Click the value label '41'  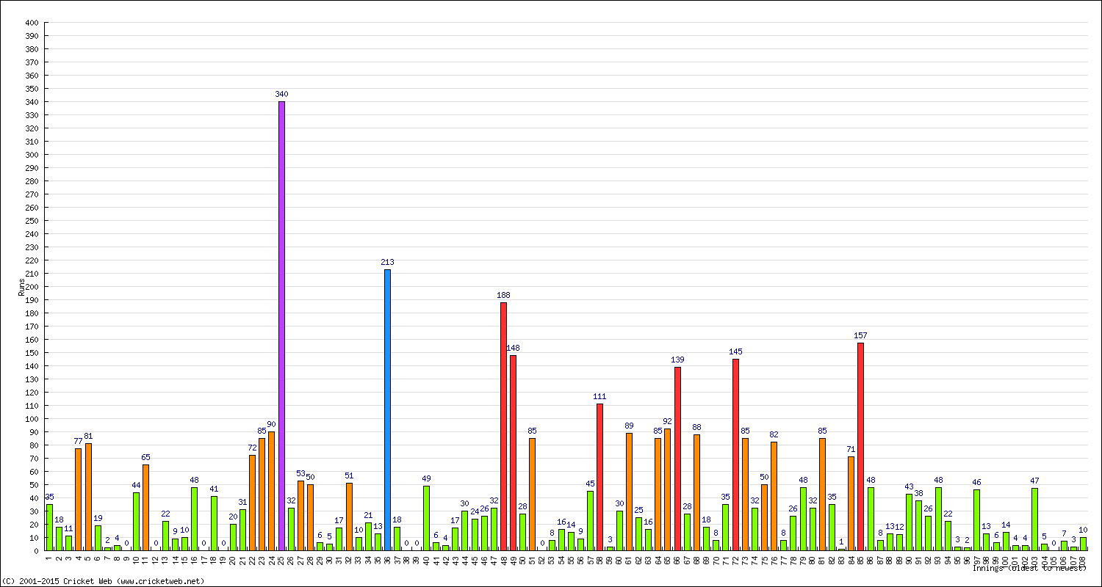[x=214, y=489]
